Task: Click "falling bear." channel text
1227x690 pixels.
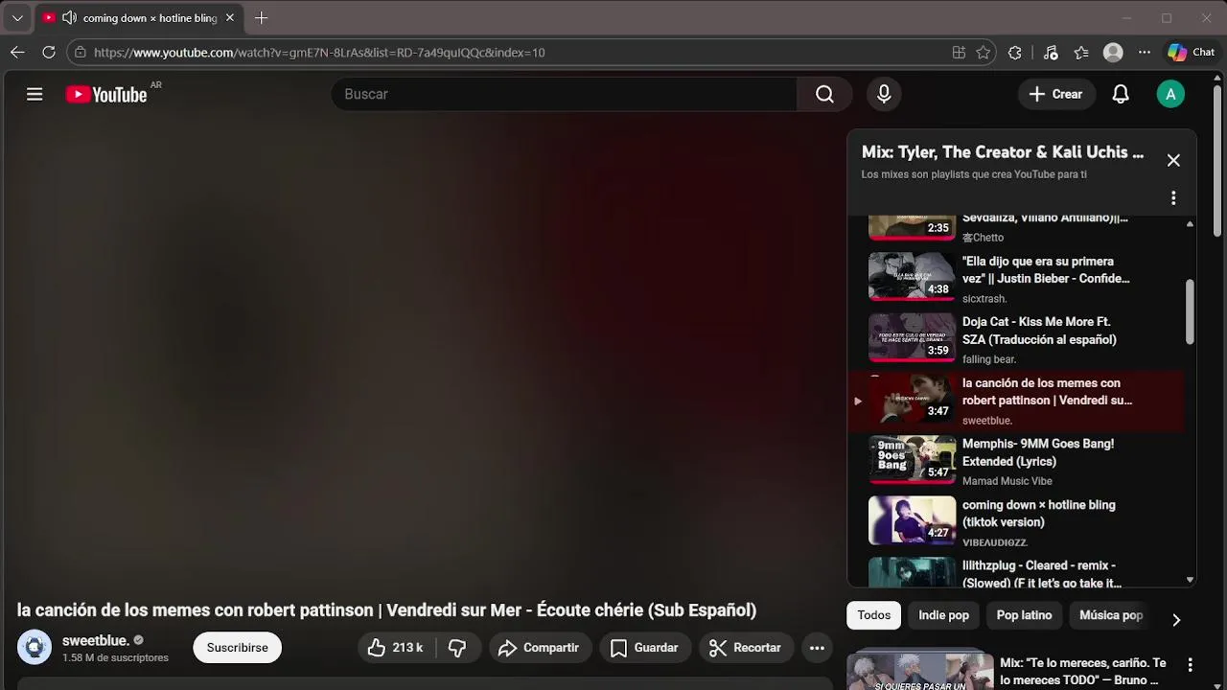Action: (x=989, y=359)
